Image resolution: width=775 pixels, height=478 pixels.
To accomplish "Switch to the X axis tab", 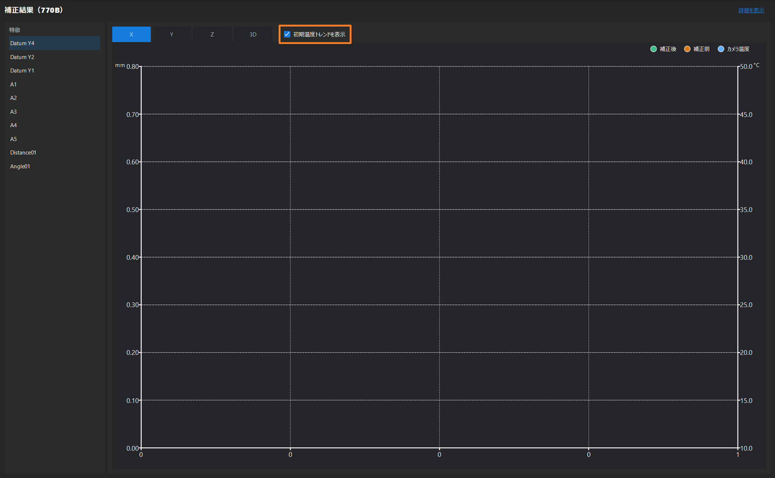I will pyautogui.click(x=131, y=34).
